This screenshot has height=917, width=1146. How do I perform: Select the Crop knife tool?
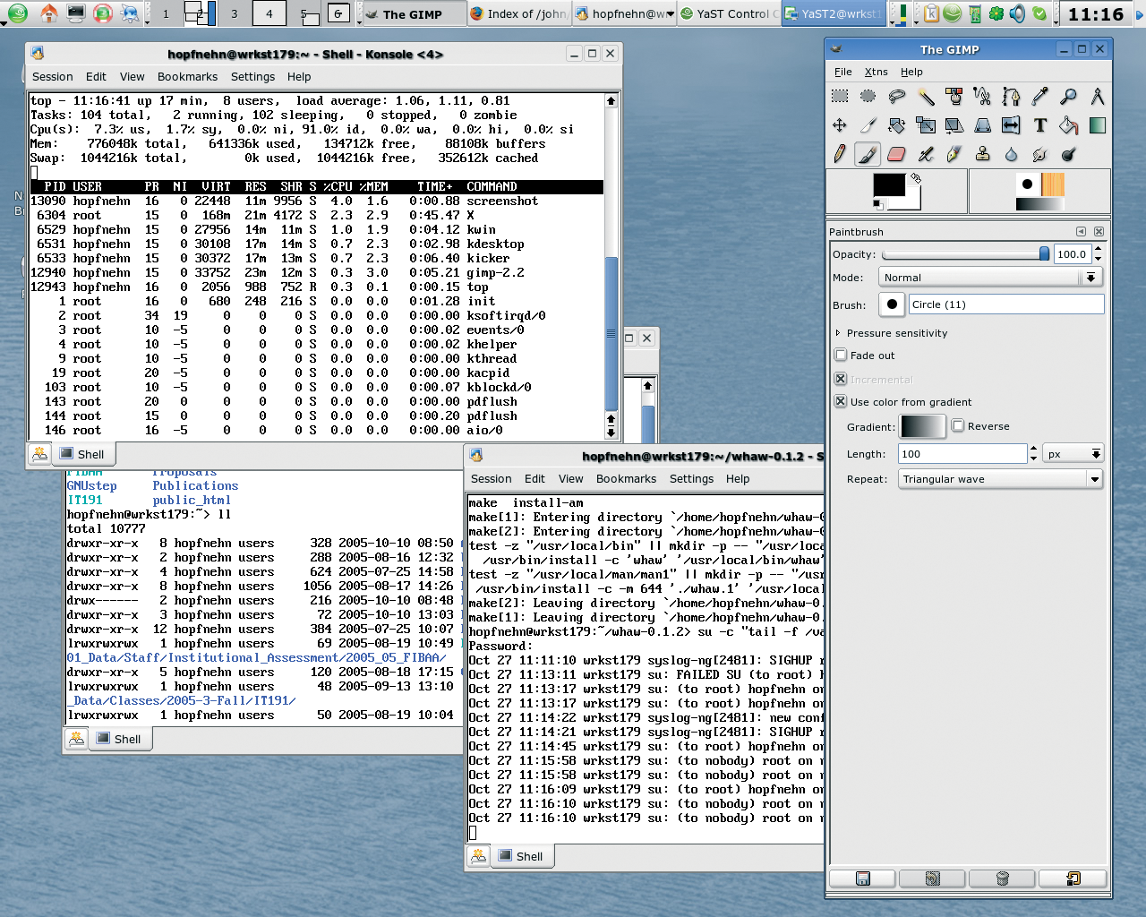point(868,125)
